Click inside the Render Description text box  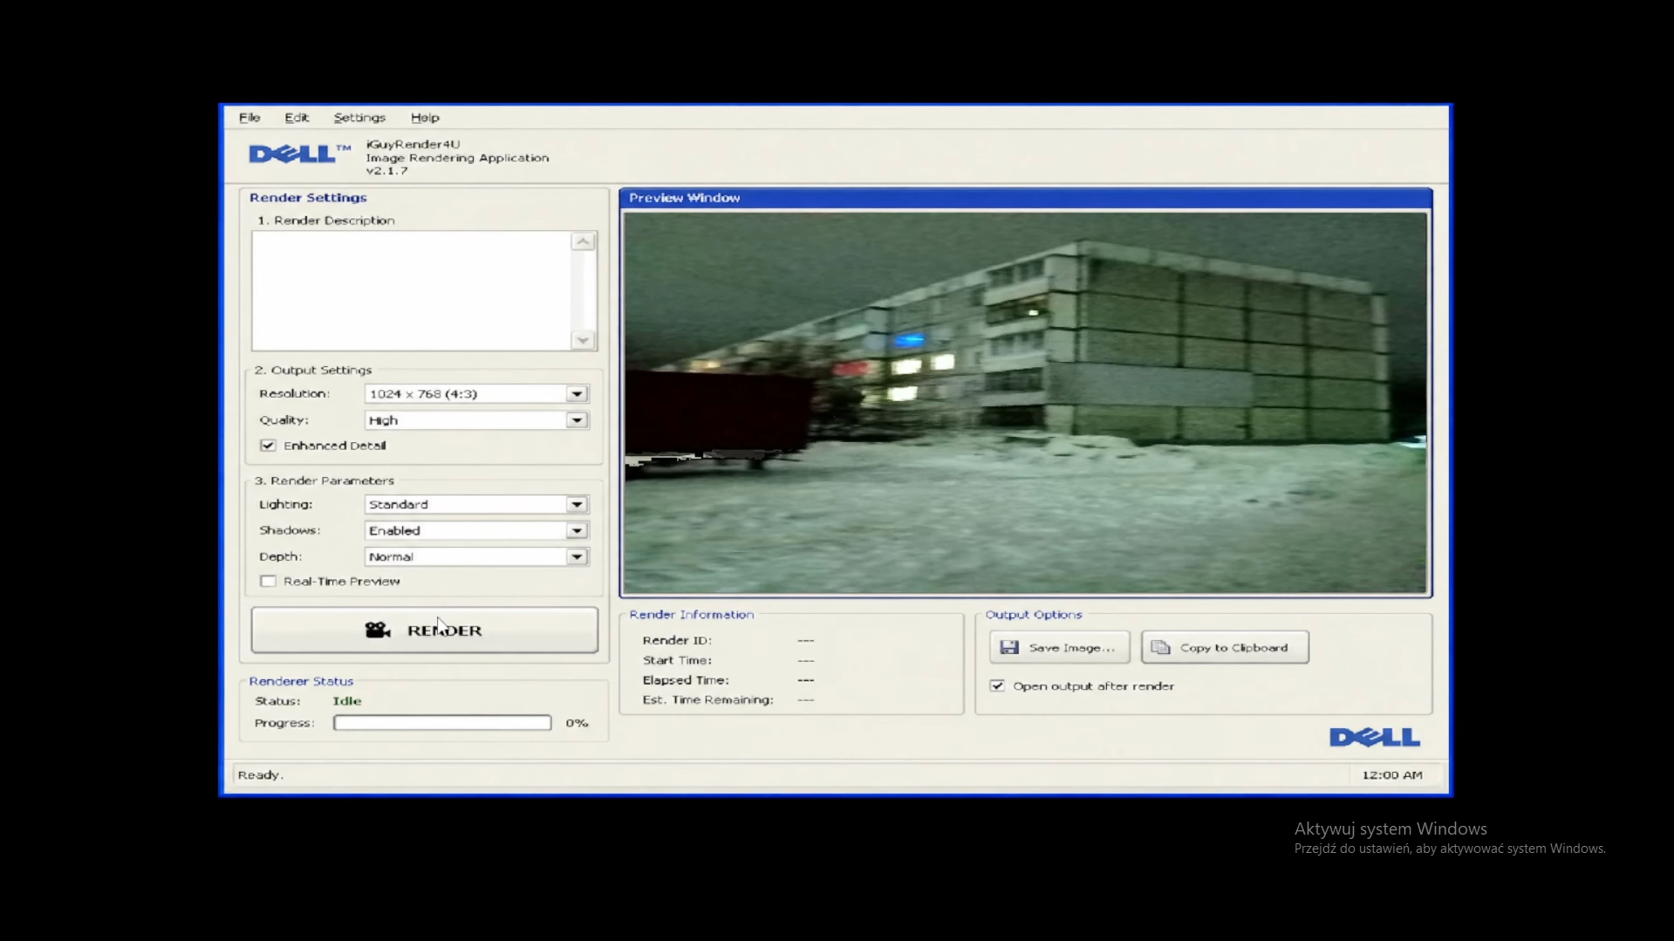[x=411, y=291]
